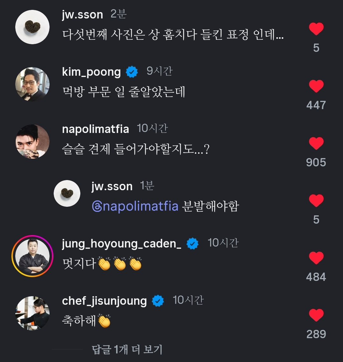Open the chef_jisunjoung username
Image resolution: width=343 pixels, height=362 pixels.
104,301
